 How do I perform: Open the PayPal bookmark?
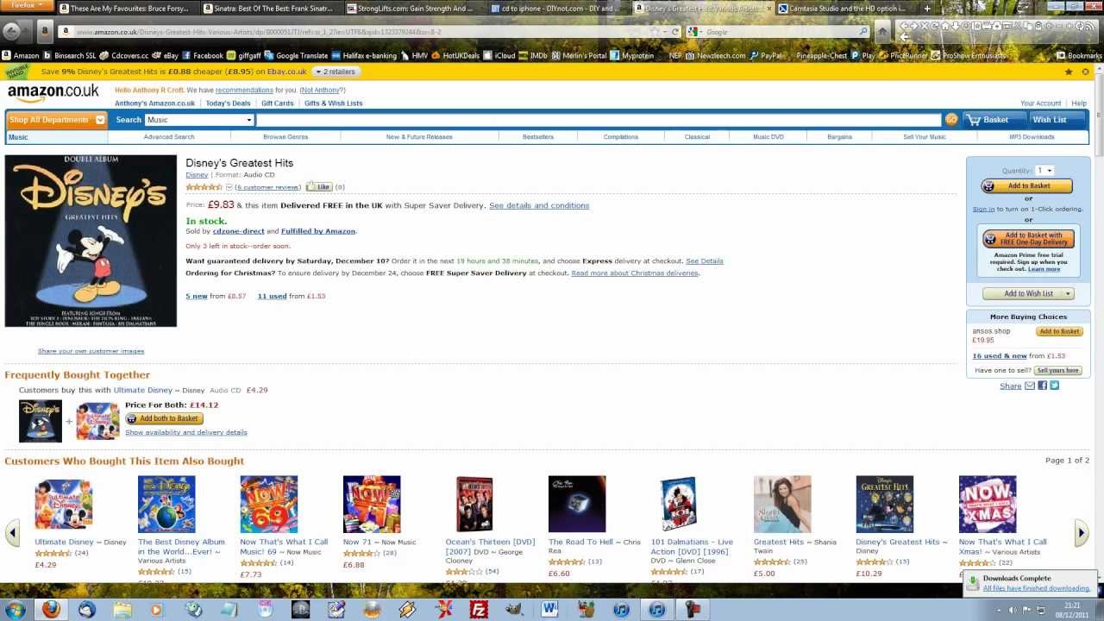click(767, 55)
